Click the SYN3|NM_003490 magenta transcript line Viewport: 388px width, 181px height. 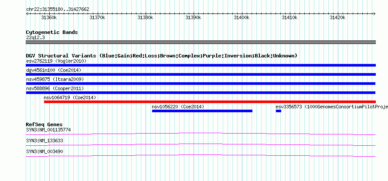[201, 156]
